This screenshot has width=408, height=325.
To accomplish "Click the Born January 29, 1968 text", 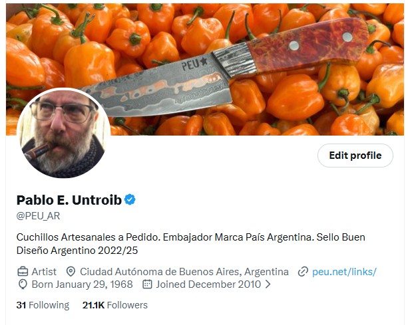I will (x=83, y=284).
